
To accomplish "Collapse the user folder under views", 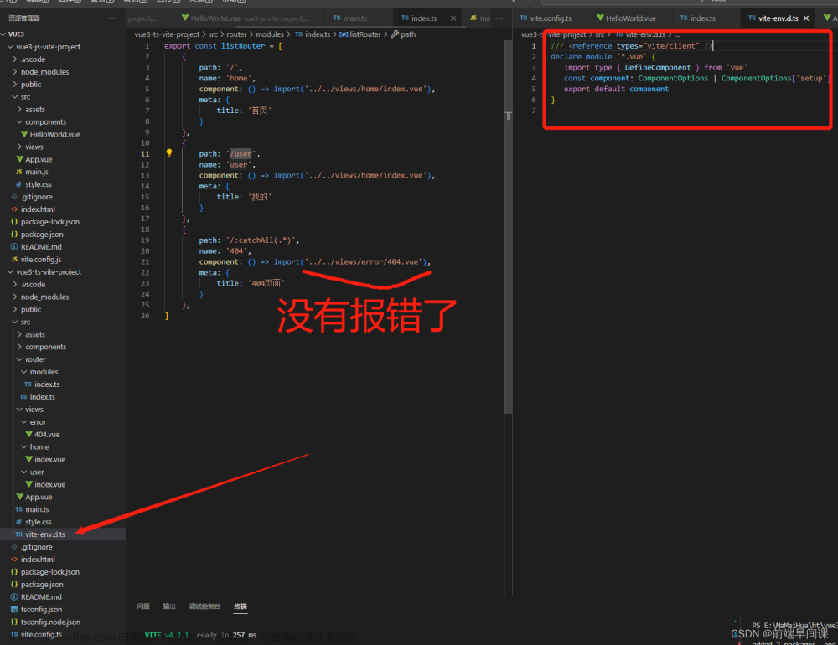I will click(x=24, y=472).
